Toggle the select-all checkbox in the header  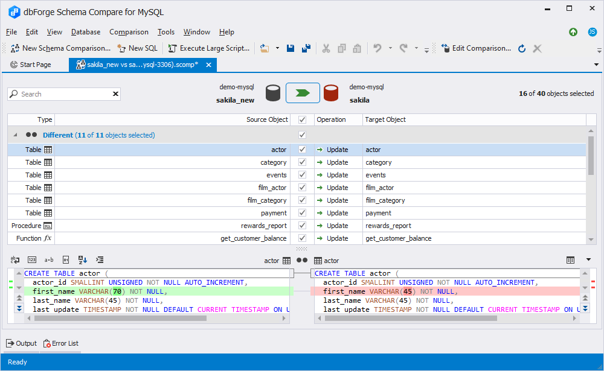pos(301,119)
